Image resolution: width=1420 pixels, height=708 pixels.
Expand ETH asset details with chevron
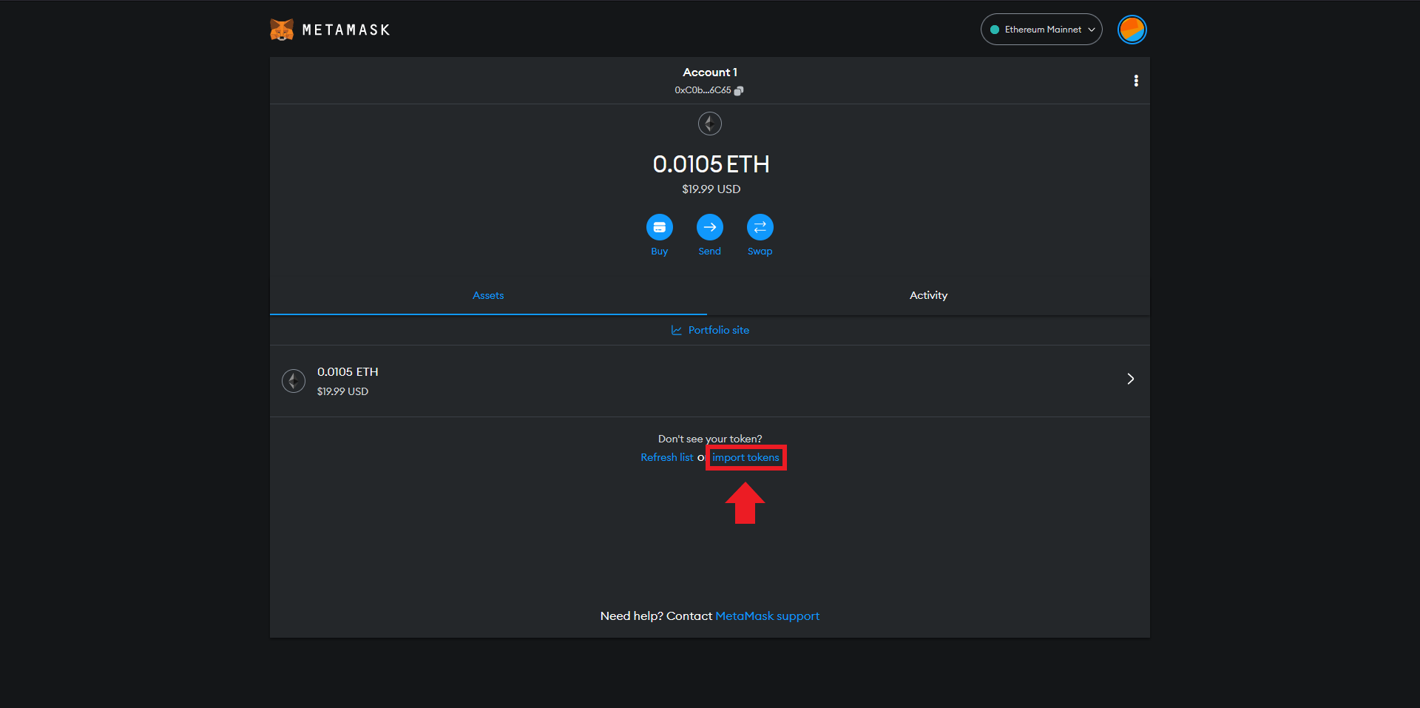tap(1130, 379)
